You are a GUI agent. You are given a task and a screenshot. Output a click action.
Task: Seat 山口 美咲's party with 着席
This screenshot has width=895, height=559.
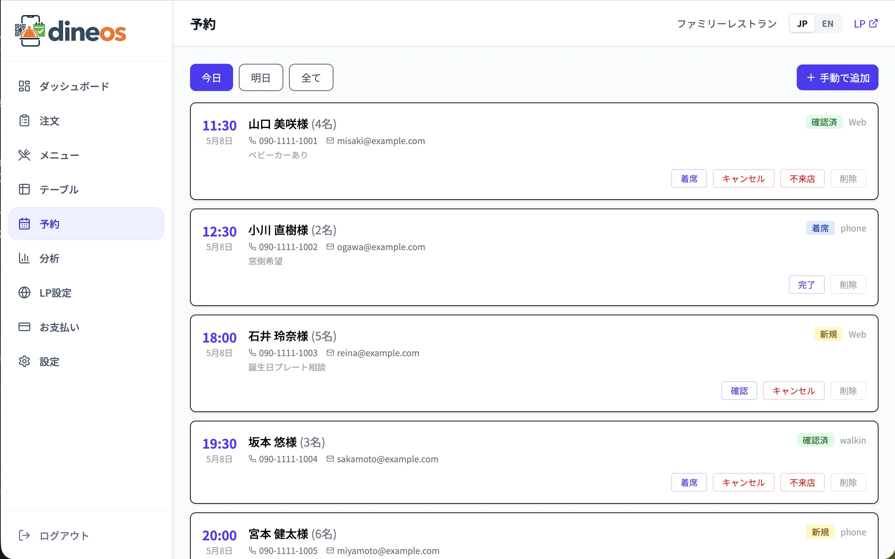point(689,178)
